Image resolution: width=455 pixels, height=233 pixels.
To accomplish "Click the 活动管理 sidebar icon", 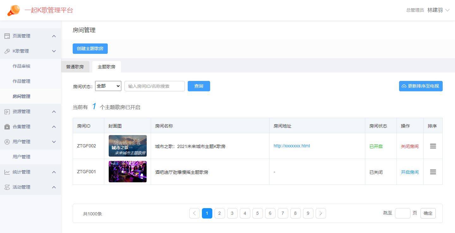I will pyautogui.click(x=7, y=187).
